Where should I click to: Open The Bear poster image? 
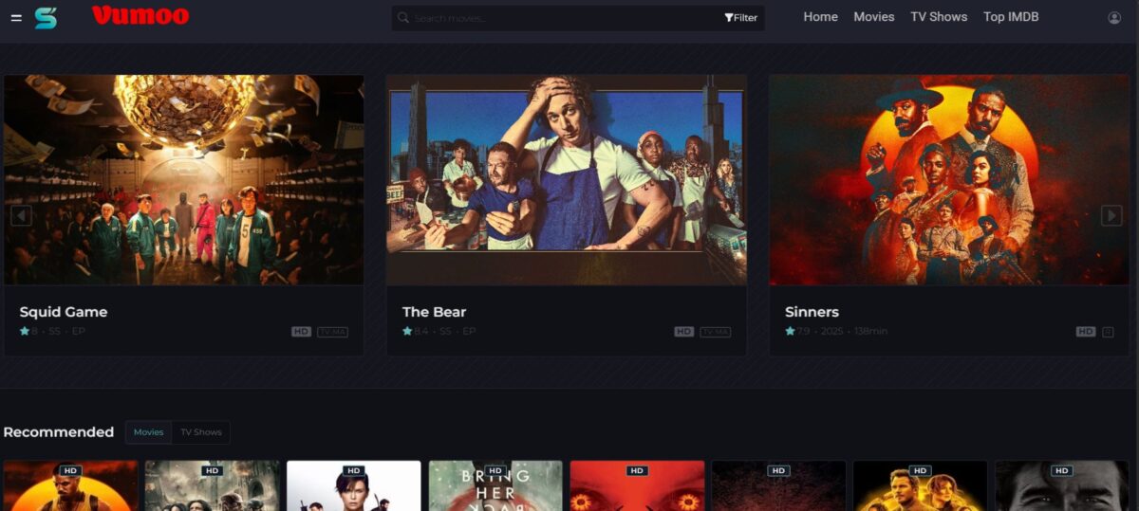click(x=566, y=180)
